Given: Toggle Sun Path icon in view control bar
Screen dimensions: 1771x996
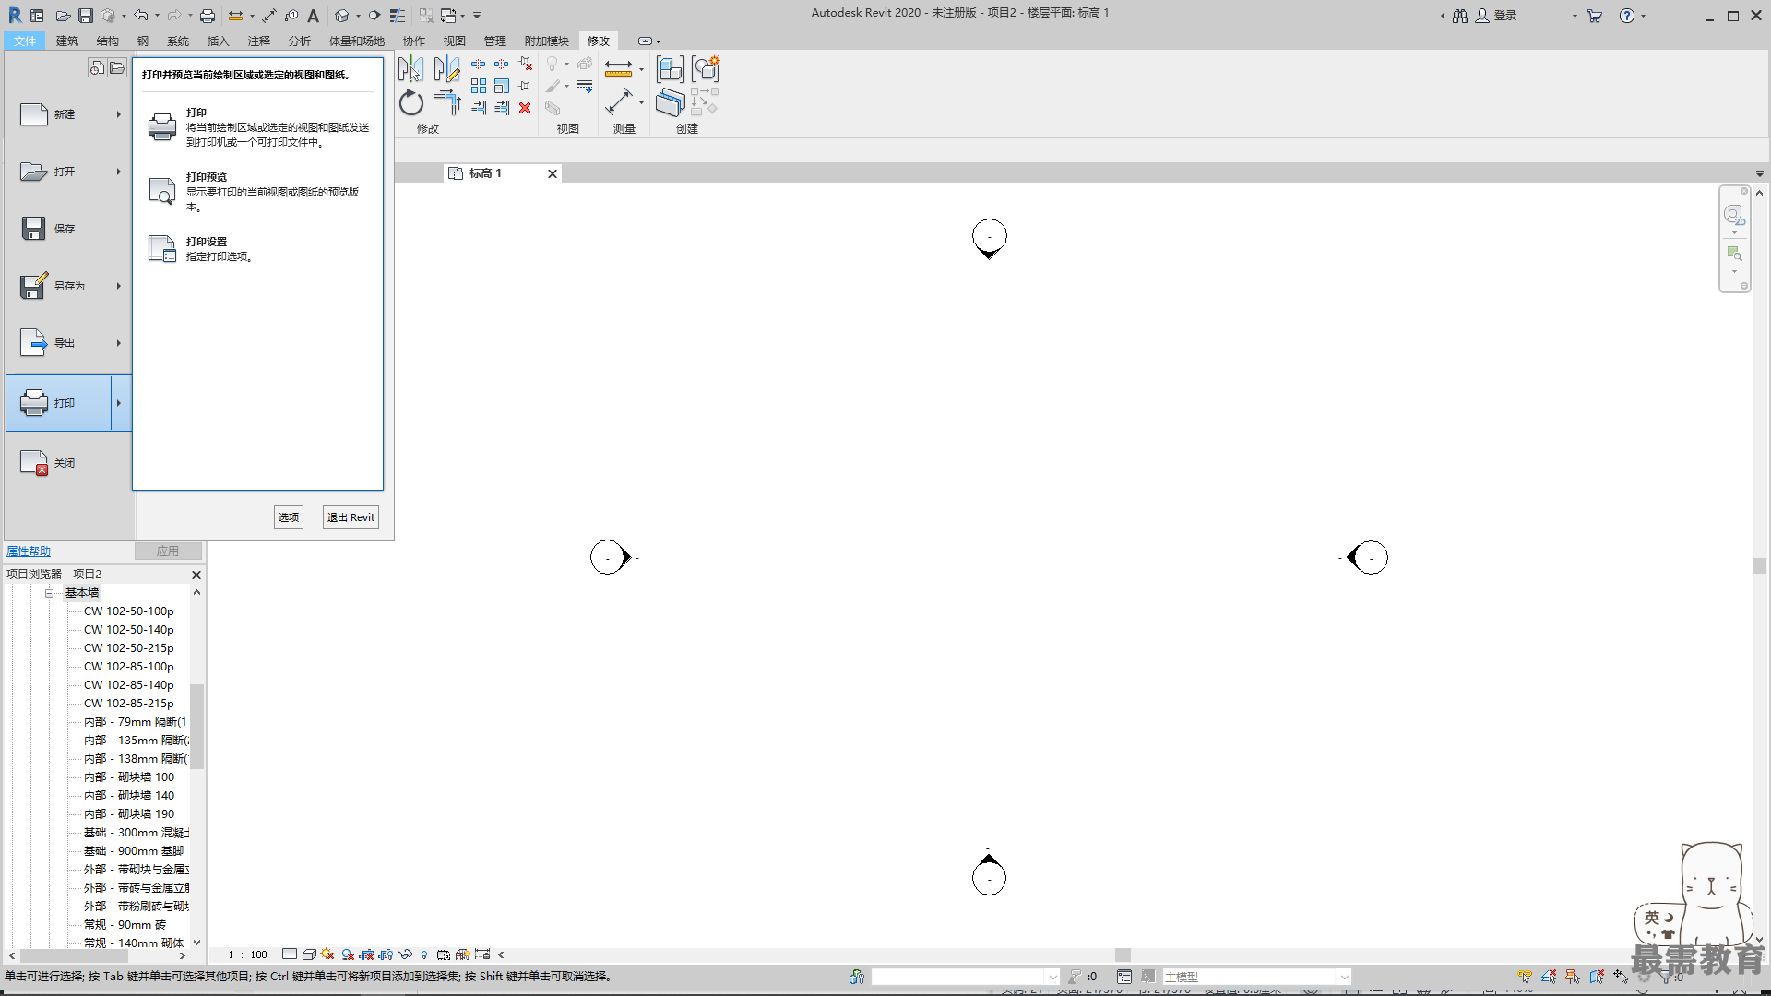Looking at the screenshot, I should pyautogui.click(x=327, y=954).
